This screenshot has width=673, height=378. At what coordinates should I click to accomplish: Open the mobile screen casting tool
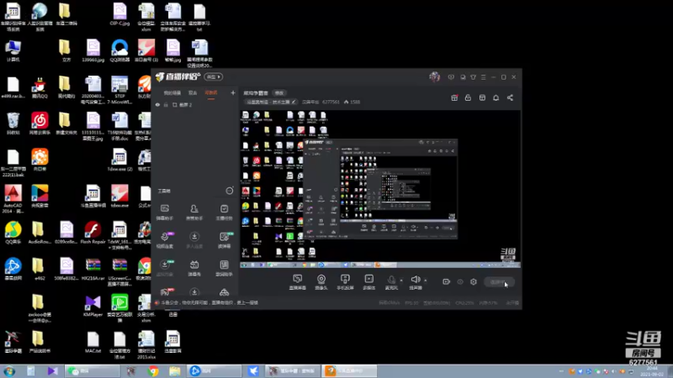(x=345, y=282)
